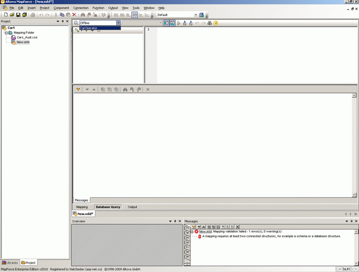
Task: Print the mapping
Action: pos(33,15)
